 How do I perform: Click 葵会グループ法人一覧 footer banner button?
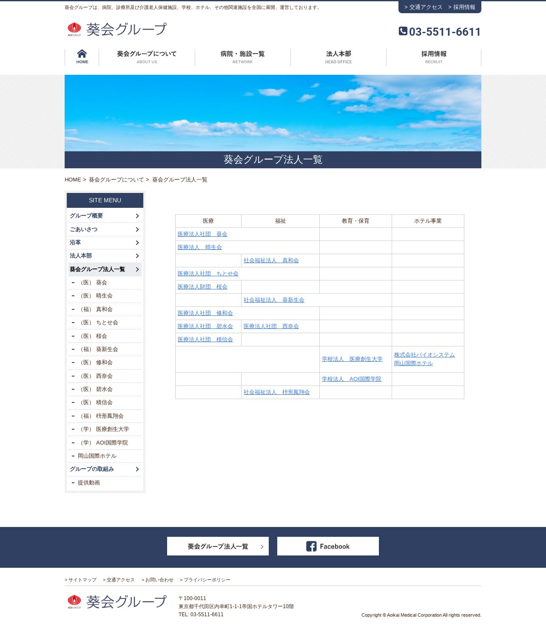218,546
